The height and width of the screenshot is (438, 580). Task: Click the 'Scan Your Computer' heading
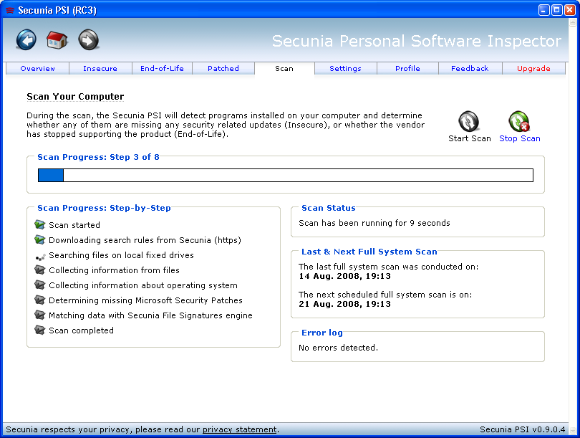[x=75, y=97]
